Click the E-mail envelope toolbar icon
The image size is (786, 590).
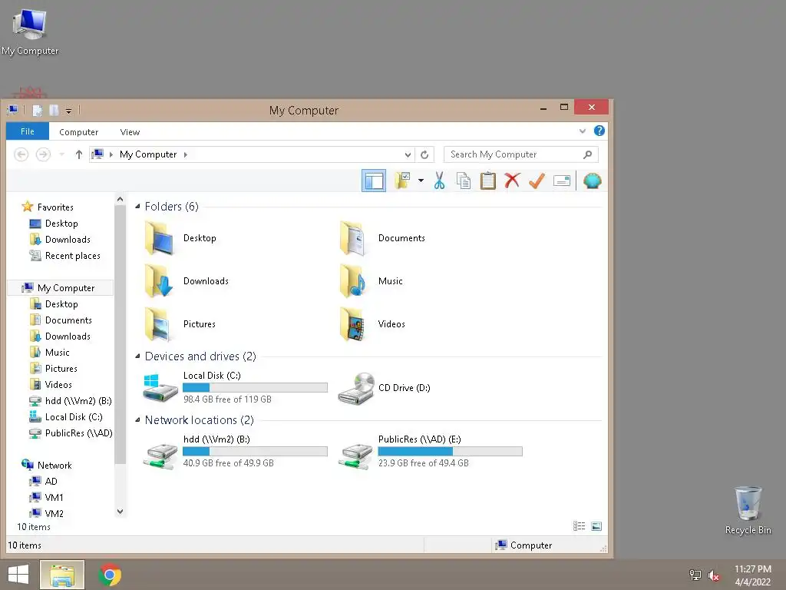click(561, 181)
